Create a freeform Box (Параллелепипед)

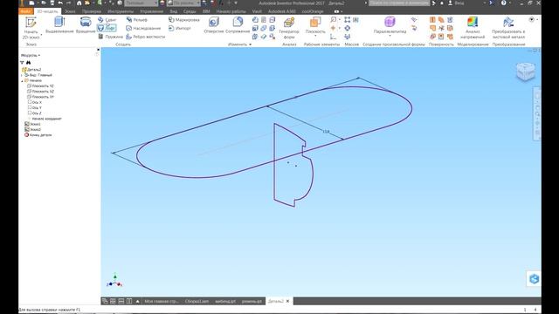coord(390,25)
